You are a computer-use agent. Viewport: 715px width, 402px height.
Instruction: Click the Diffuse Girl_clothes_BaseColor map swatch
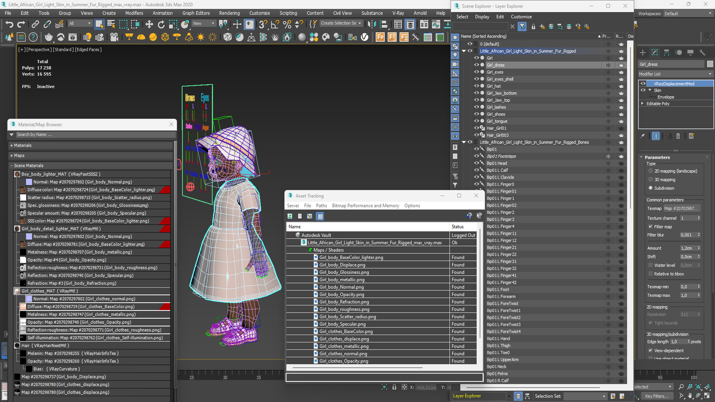point(23,307)
